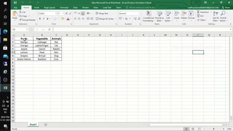Decrease indent icon
Screen dimensions: 233x131
(x=88, y=19)
